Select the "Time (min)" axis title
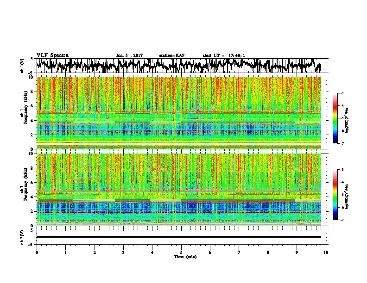Screen dimensions: 367x283 pyautogui.click(x=185, y=257)
